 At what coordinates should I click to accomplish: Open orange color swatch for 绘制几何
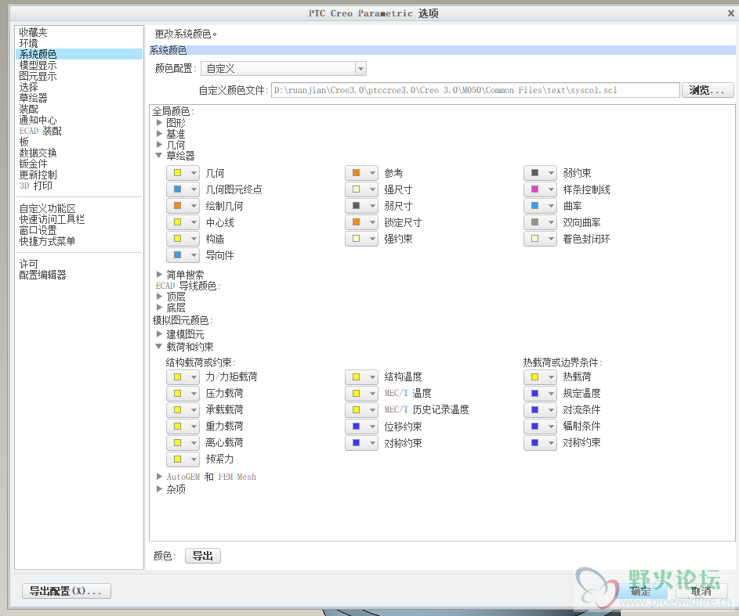183,206
